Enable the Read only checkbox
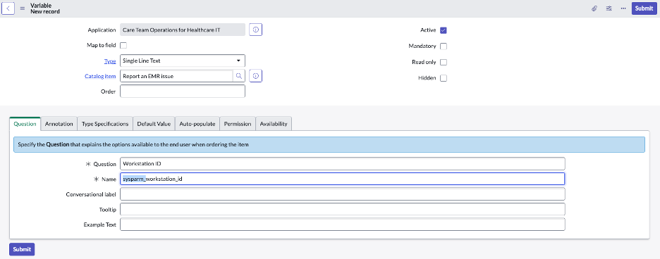This screenshot has height=259, width=660. click(x=444, y=62)
